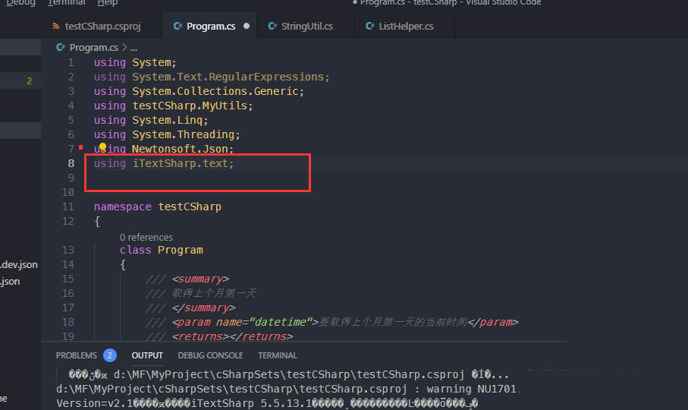Click the unsaved dot on Program.cs tab

tap(247, 27)
